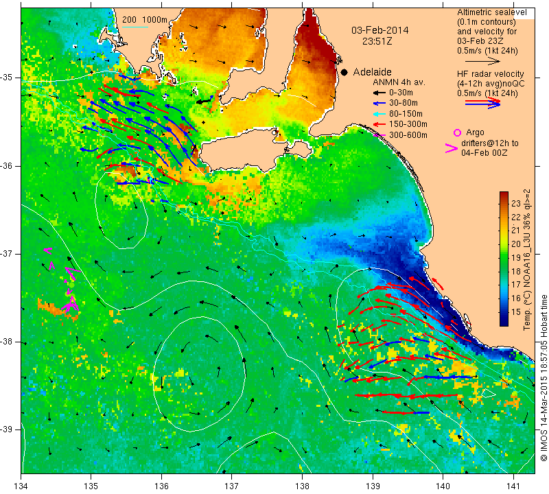
Task: Click the Adelaide city label
Action: (372, 72)
